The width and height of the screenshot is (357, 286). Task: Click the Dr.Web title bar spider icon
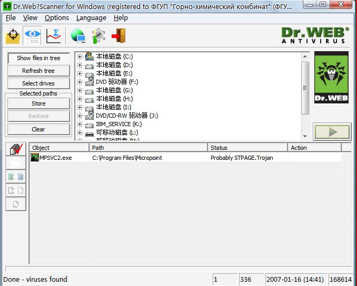[7, 6]
